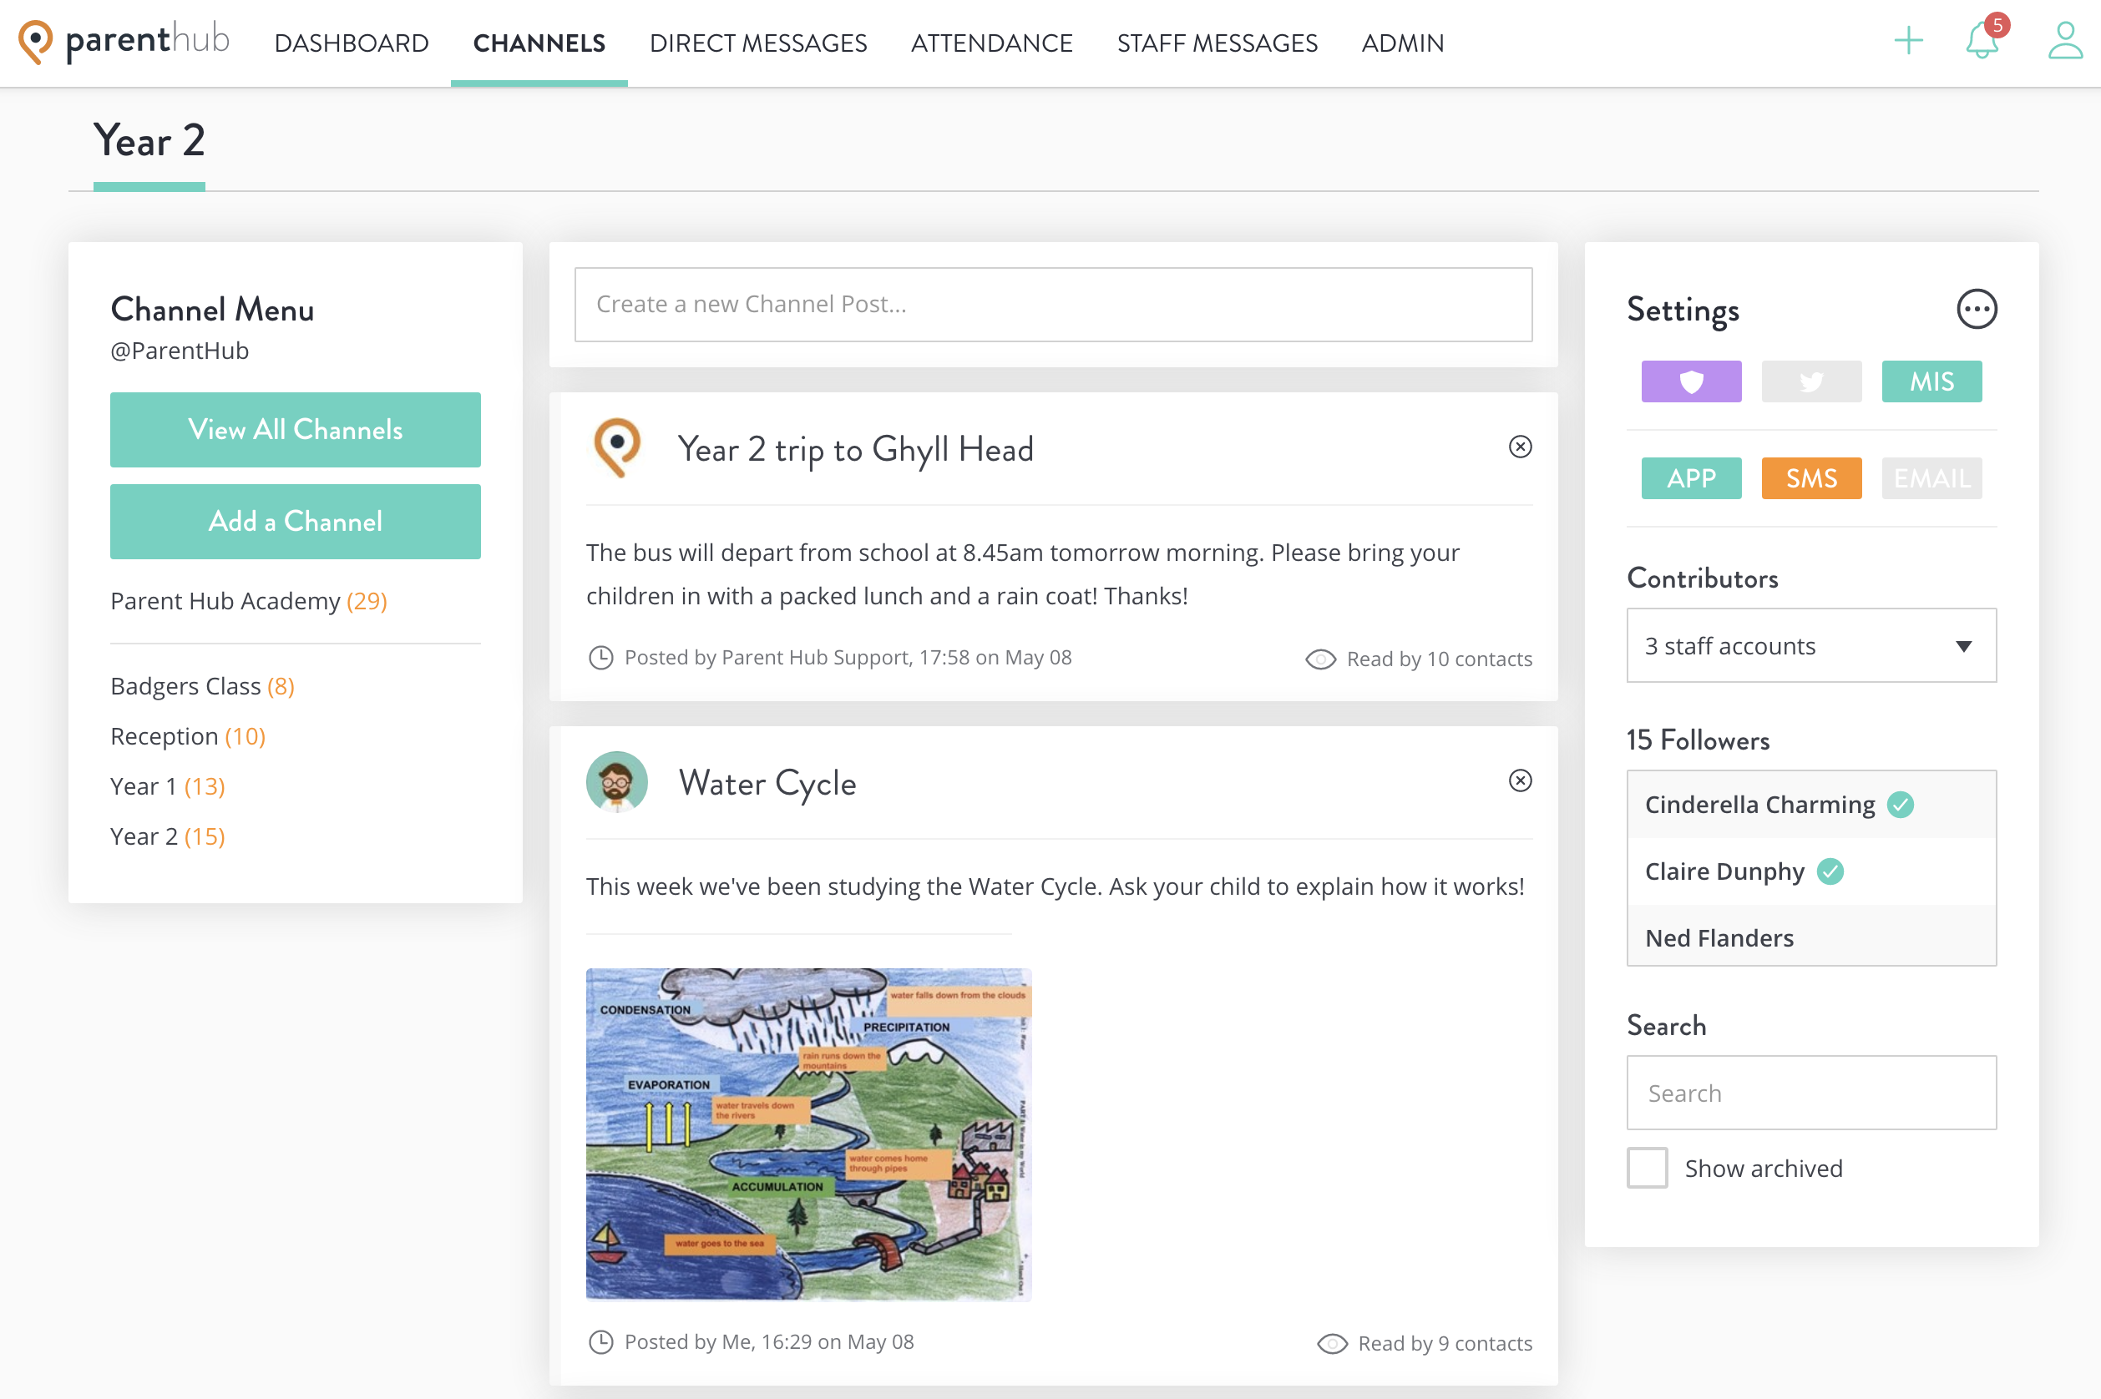The height and width of the screenshot is (1399, 2101).
Task: Click the Year 2 trip to Ghyll Head title
Action: (855, 450)
